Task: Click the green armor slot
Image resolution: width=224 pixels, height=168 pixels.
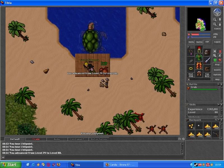Action: [x=199, y=57]
